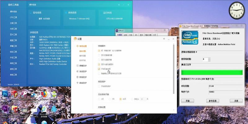The image size is (248, 124).
Task: Open 内存工具 in 图吧工具箱 sidebar
Action: pyautogui.click(x=13, y=29)
